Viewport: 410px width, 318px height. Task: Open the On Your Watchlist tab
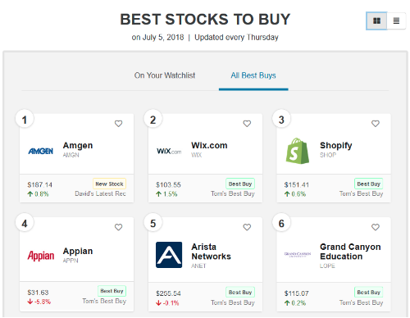pos(165,75)
